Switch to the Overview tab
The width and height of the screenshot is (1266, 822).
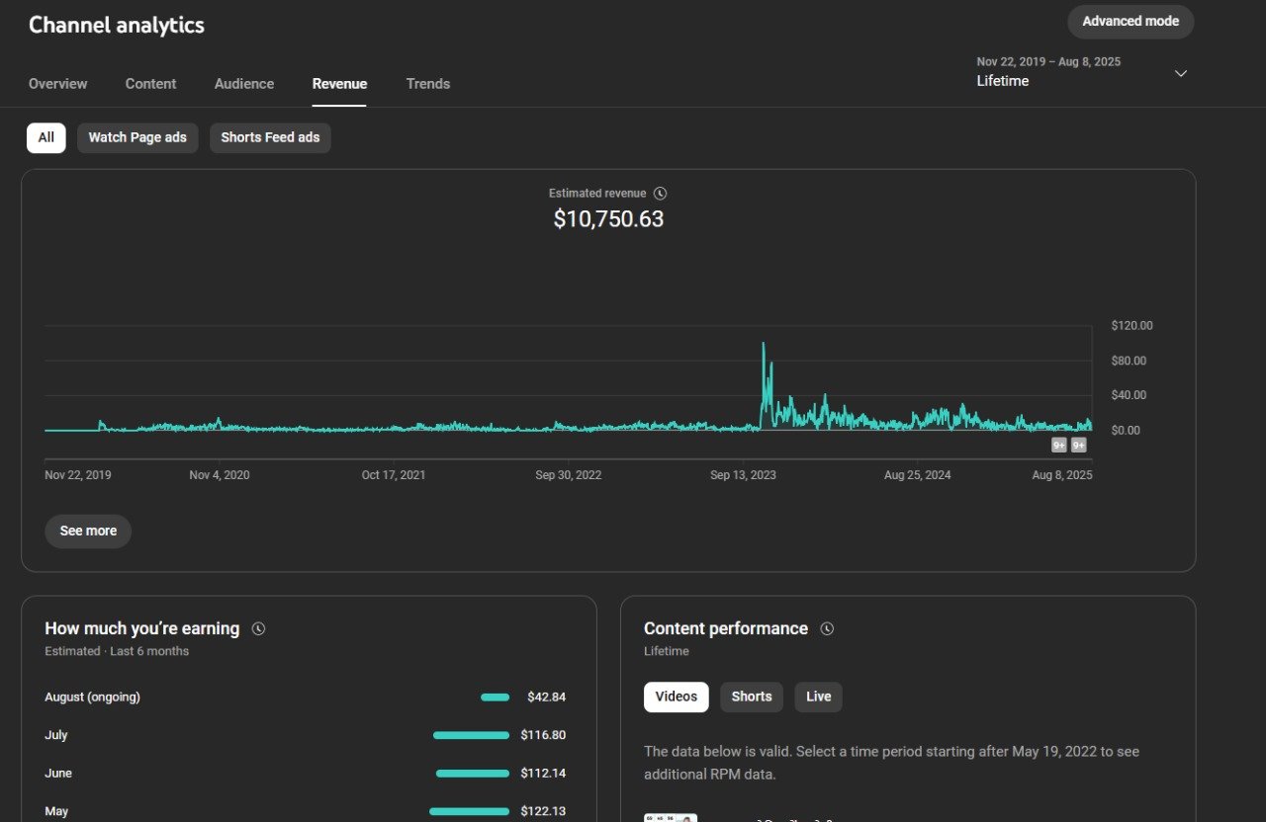tap(57, 84)
